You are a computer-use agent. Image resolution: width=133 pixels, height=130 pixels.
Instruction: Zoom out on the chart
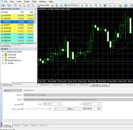pyautogui.click(x=101, y=5)
